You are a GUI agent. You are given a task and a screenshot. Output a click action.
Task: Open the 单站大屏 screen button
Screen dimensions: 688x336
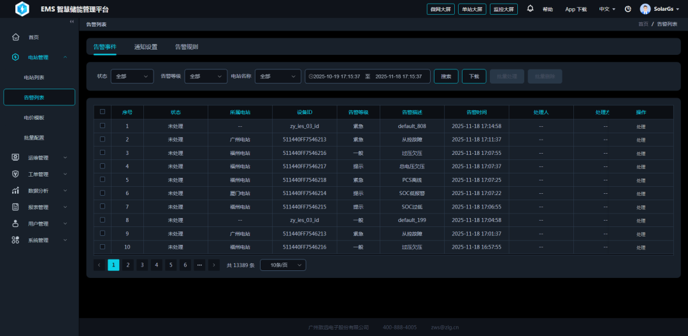click(x=472, y=9)
